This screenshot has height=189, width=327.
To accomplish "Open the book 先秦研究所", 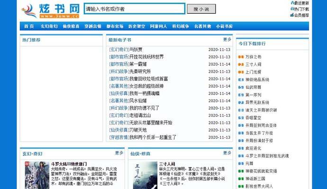I will pos(140,72).
